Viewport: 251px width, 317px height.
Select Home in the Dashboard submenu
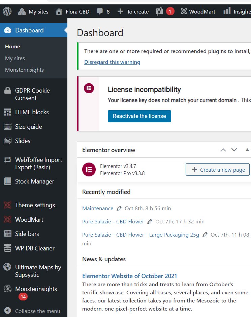(x=12, y=47)
